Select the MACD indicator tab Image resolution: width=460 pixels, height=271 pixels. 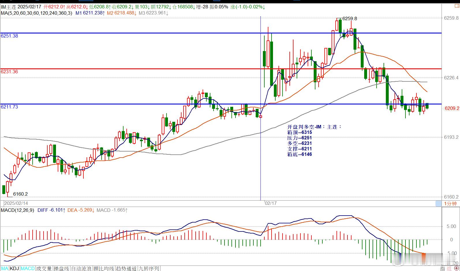click(28, 268)
